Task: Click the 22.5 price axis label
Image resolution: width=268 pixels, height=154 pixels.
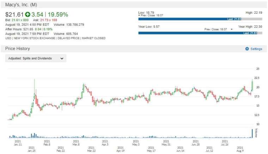Action: [257, 78]
